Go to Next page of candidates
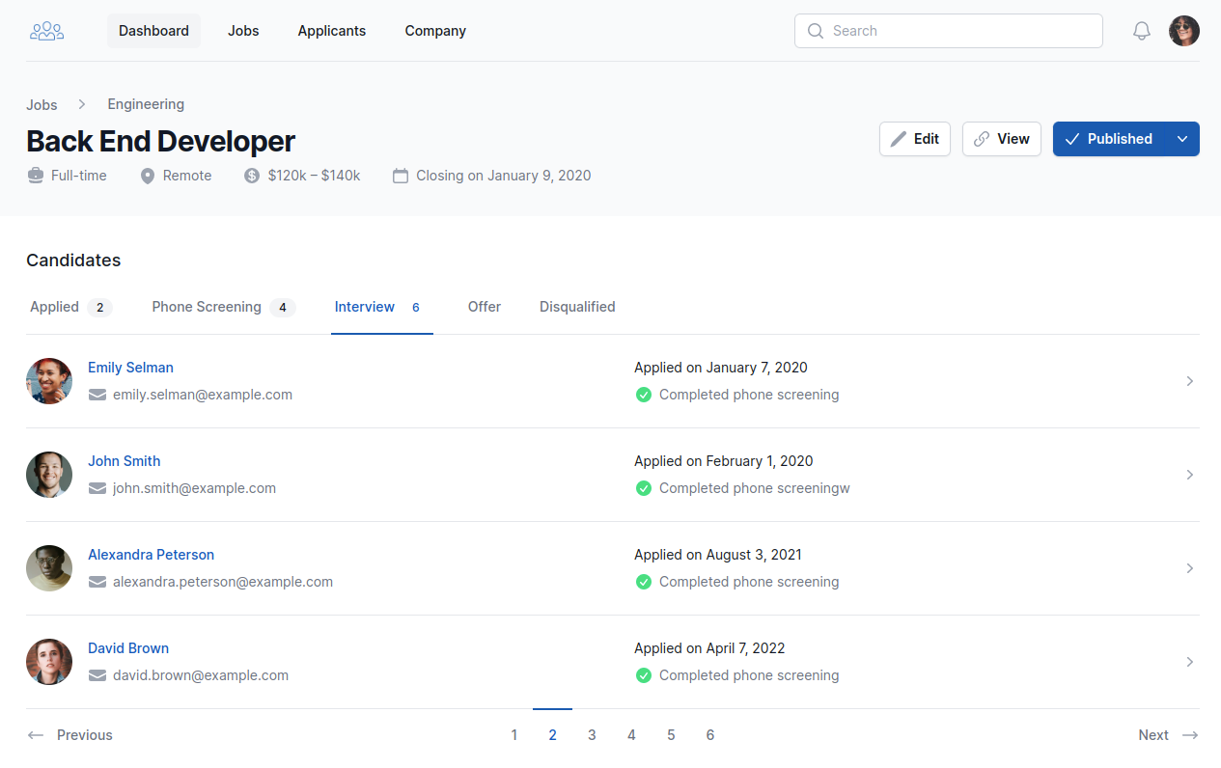 click(x=1167, y=735)
